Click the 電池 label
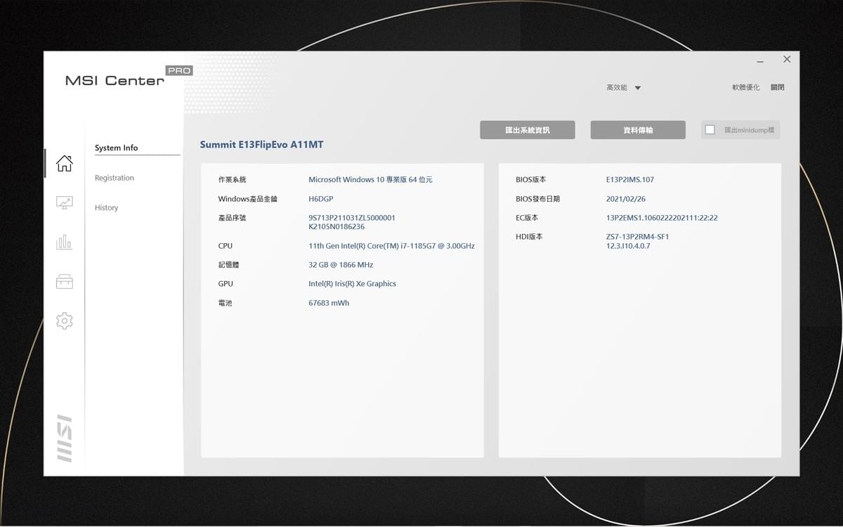Image resolution: width=843 pixels, height=527 pixels. point(225,303)
